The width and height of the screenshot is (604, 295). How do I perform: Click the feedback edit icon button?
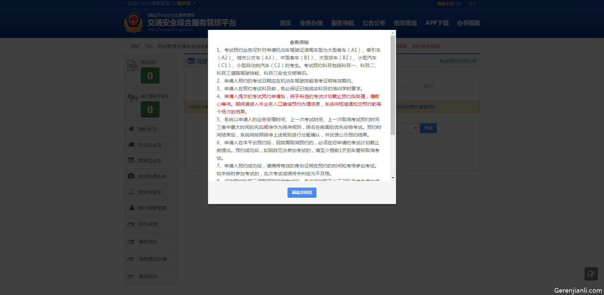[591, 274]
